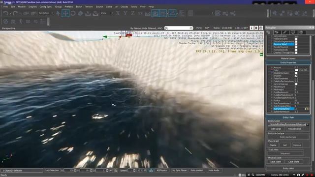Lock movement to Z axis
This screenshot has height=177, width=315.
tap(132, 13)
